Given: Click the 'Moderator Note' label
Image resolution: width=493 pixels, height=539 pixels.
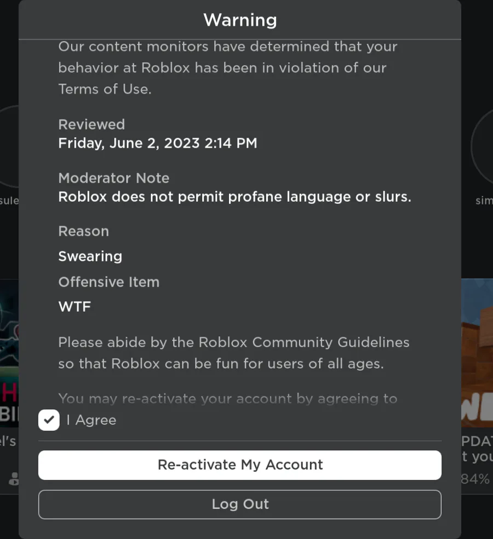Looking at the screenshot, I should [114, 178].
